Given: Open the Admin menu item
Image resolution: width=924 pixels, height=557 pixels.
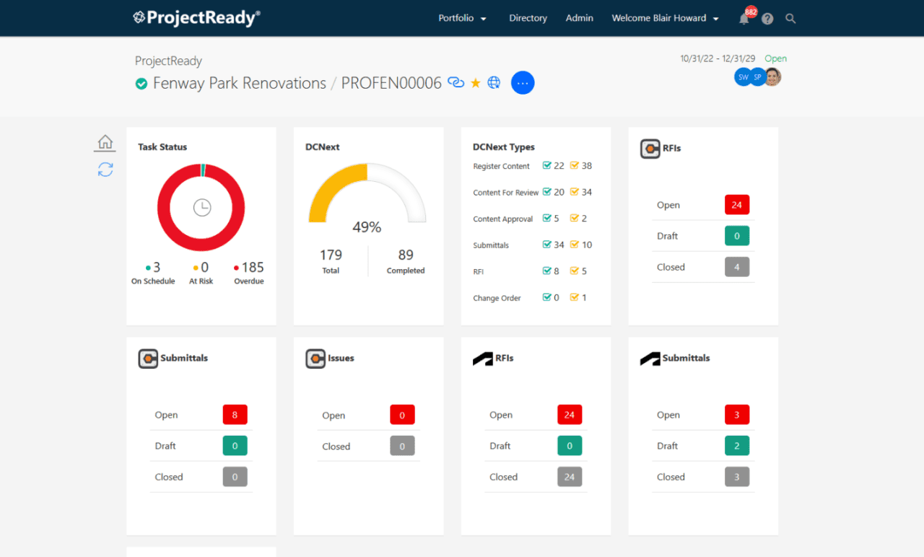Looking at the screenshot, I should 579,17.
